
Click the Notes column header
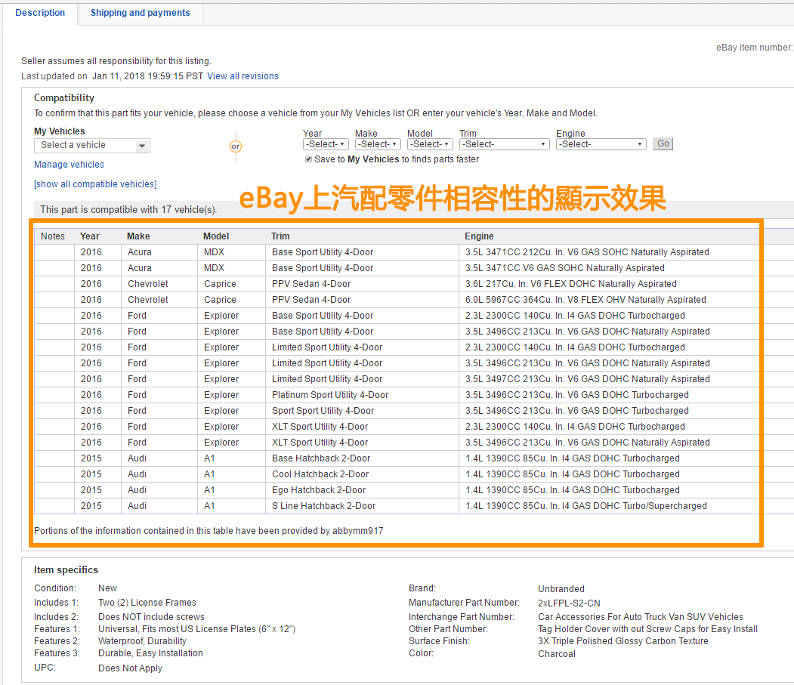pyautogui.click(x=53, y=236)
